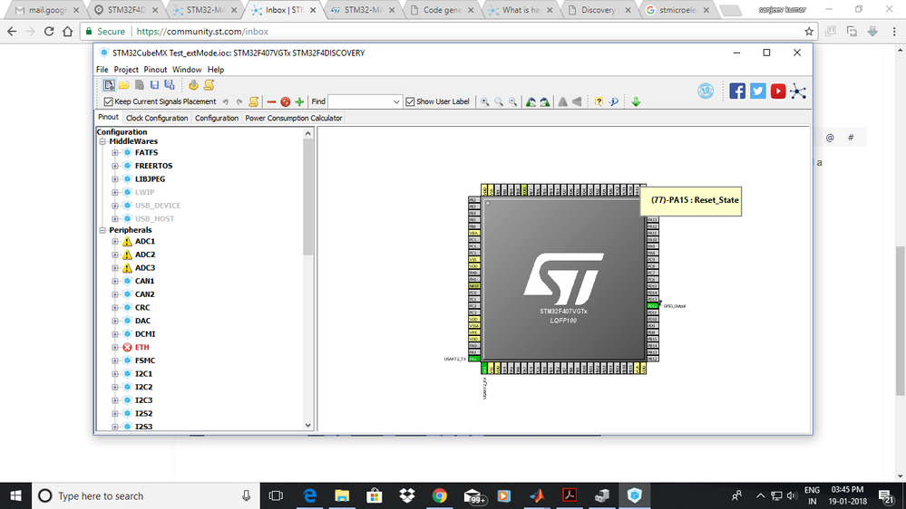This screenshot has width=906, height=509.
Task: Click the red minus Collapse All icon
Action: tap(271, 102)
